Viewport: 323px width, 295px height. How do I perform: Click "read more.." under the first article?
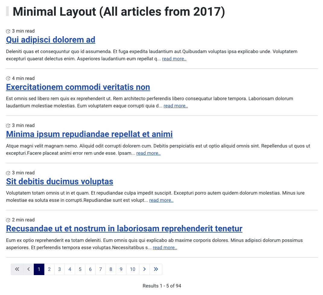tap(174, 59)
